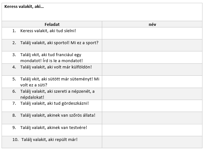Screen dimensions: 205x152
Task: Click the name cell for the népzenét row
Action: coord(152,94)
